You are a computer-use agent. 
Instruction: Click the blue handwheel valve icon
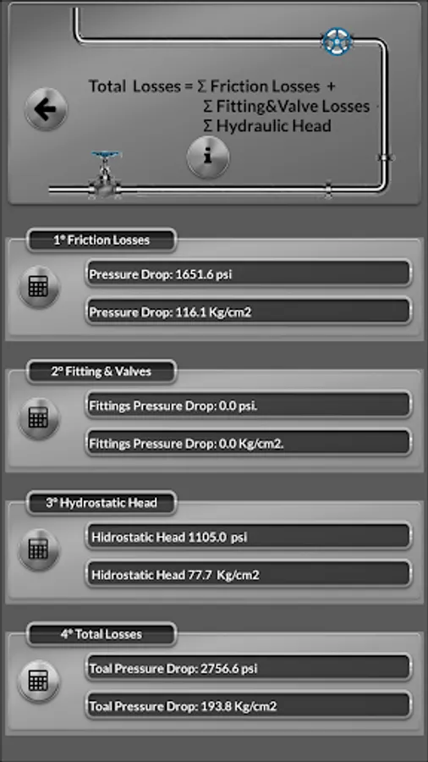337,41
